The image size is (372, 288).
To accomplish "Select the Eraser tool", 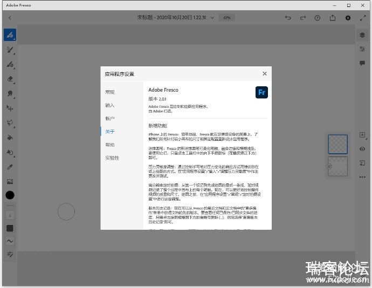I will click(x=10, y=79).
